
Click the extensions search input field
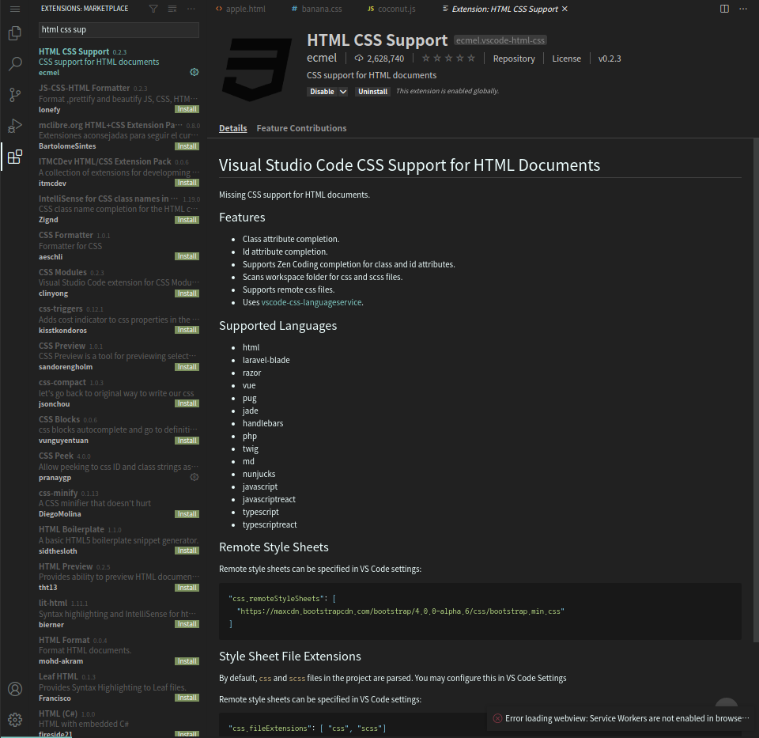tap(119, 29)
